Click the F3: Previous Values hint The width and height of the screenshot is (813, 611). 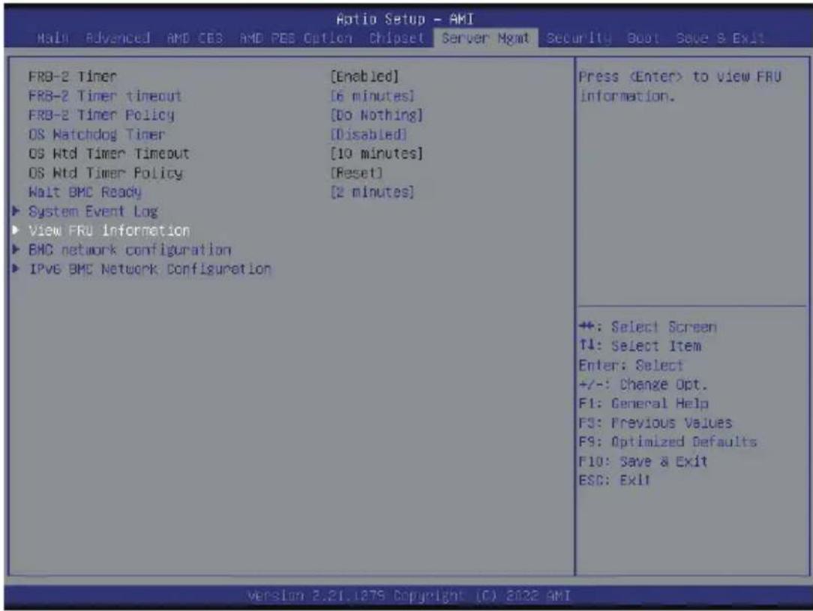(655, 423)
